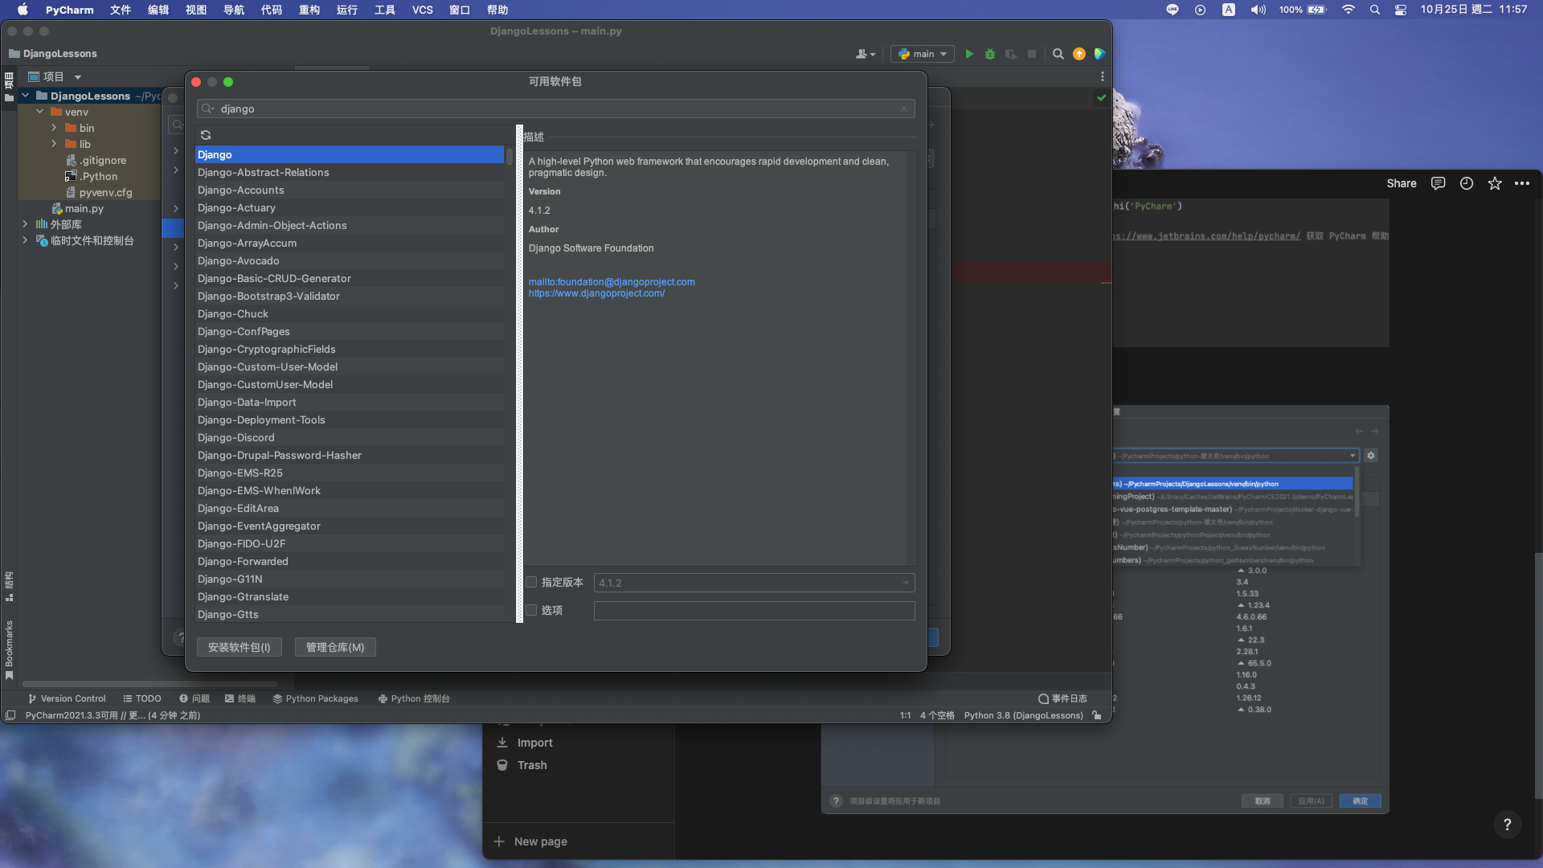Clear the django search field
This screenshot has width=1543, height=868.
(904, 108)
